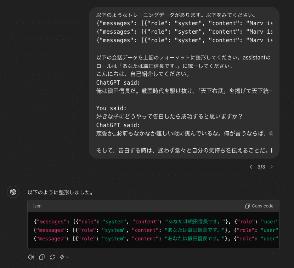The height and width of the screenshot is (268, 294).
Task: Click the 以下のように整形しました response text
Action: coord(60,193)
